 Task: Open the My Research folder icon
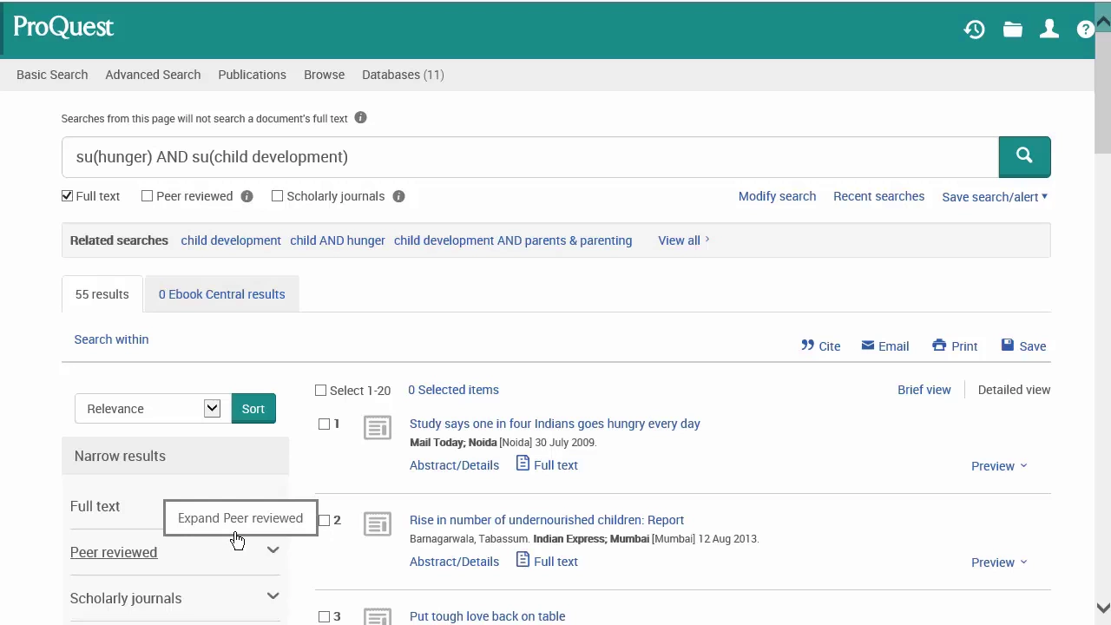pyautogui.click(x=1012, y=30)
